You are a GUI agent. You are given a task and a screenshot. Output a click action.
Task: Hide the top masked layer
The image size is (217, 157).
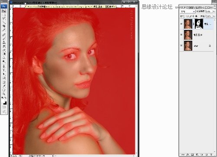(181, 24)
